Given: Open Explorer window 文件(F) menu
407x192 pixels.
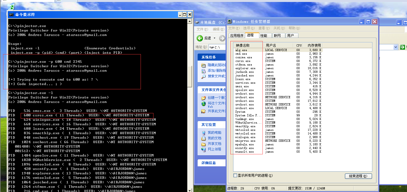Looking at the screenshot, I should point(202,29).
